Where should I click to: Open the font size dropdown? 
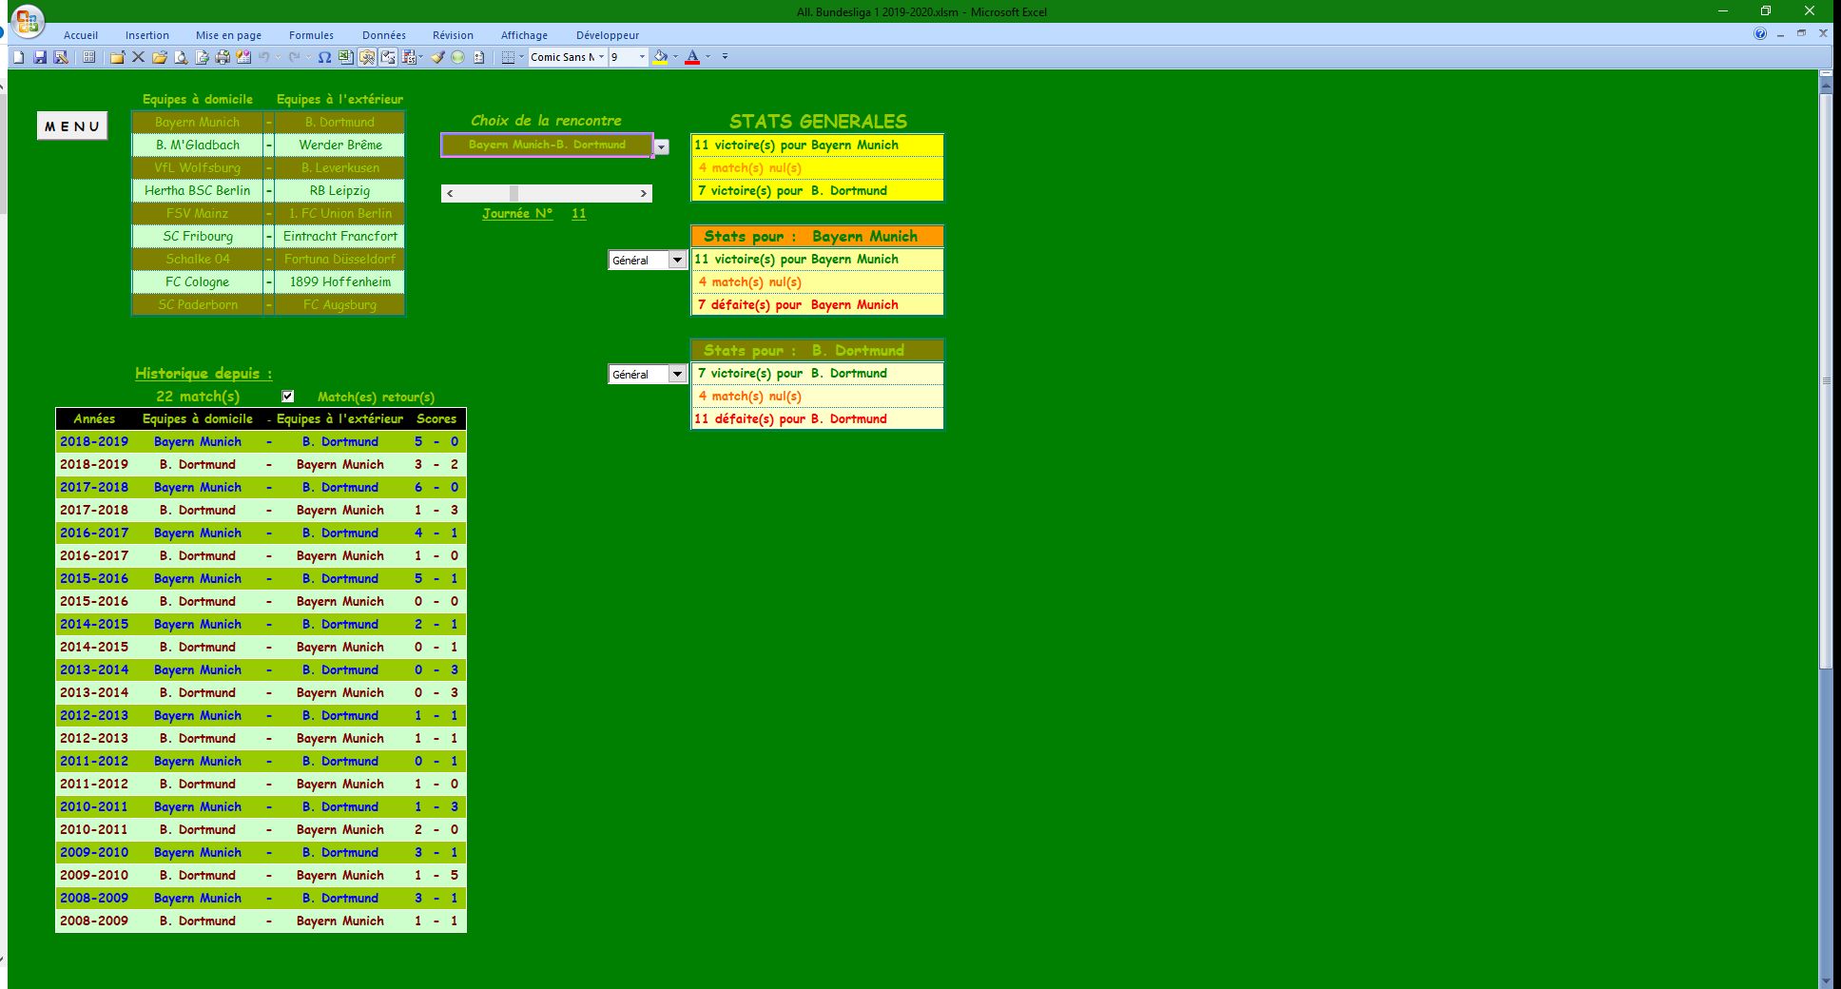pyautogui.click(x=642, y=57)
